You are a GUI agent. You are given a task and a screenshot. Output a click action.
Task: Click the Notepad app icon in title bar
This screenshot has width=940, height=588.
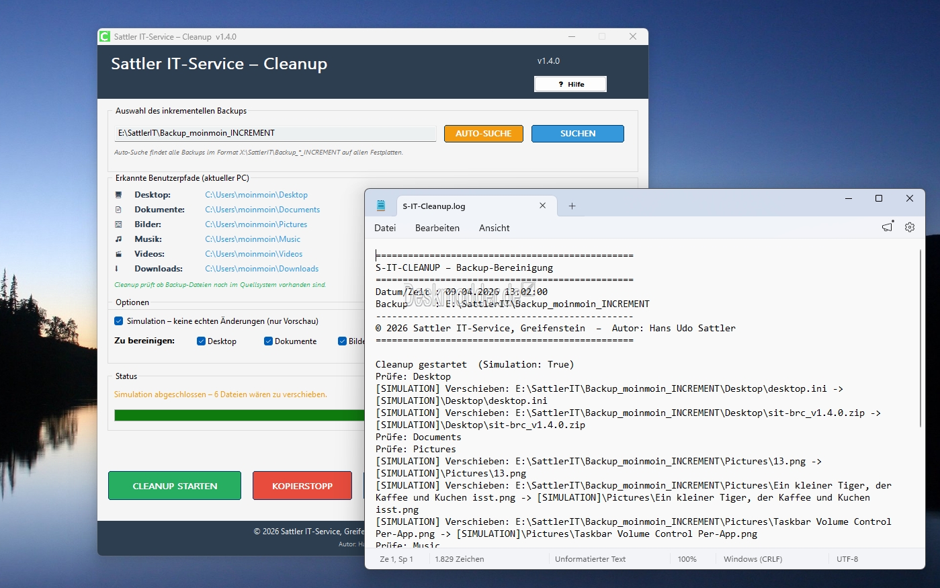381,206
